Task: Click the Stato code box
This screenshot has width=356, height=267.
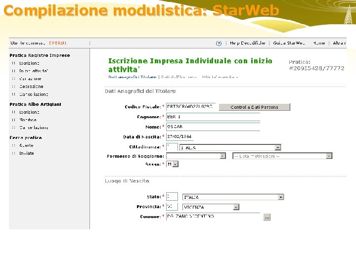Action: pyautogui.click(x=172, y=197)
